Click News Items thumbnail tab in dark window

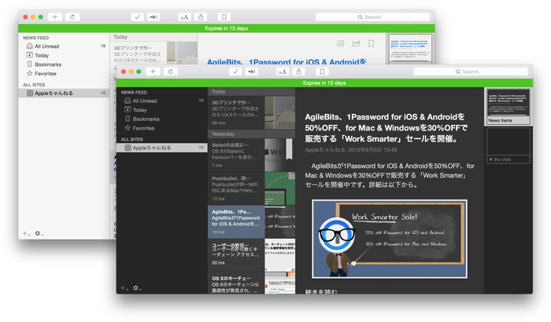pos(508,106)
